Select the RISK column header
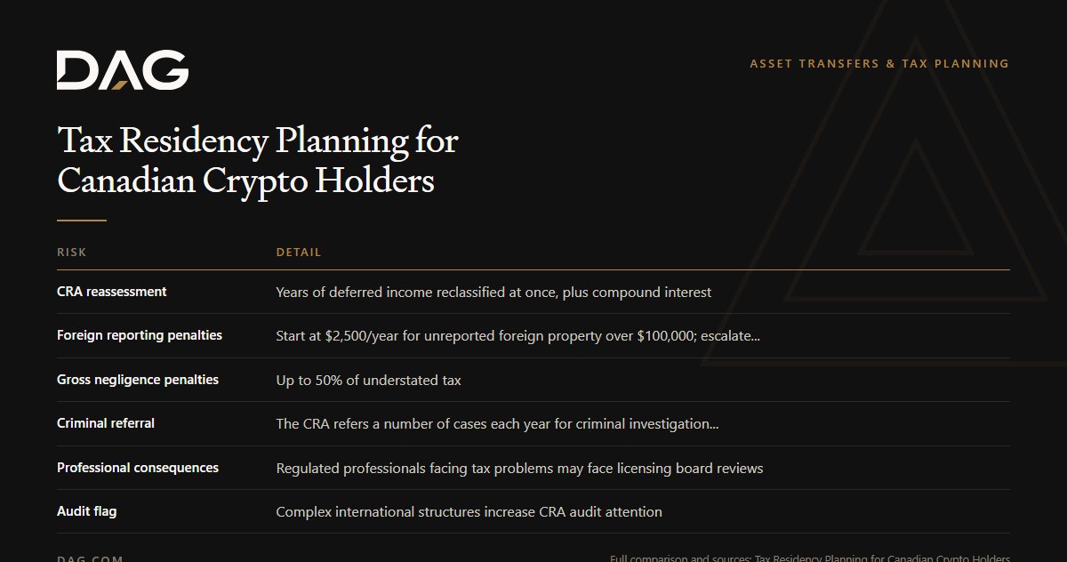This screenshot has width=1067, height=562. click(x=72, y=253)
